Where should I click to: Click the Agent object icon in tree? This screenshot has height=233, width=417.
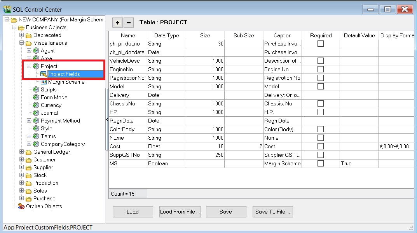pyautogui.click(x=36, y=51)
